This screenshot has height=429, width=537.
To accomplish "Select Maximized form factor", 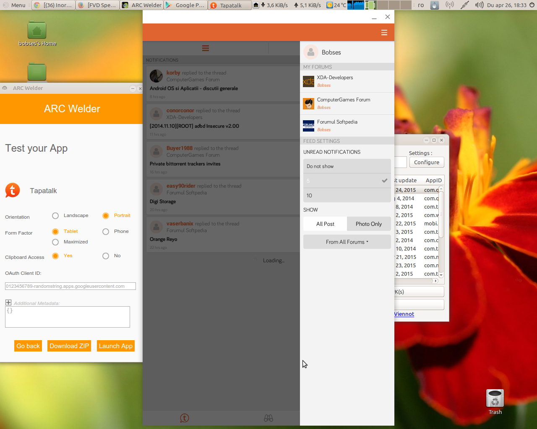I will [x=55, y=242].
